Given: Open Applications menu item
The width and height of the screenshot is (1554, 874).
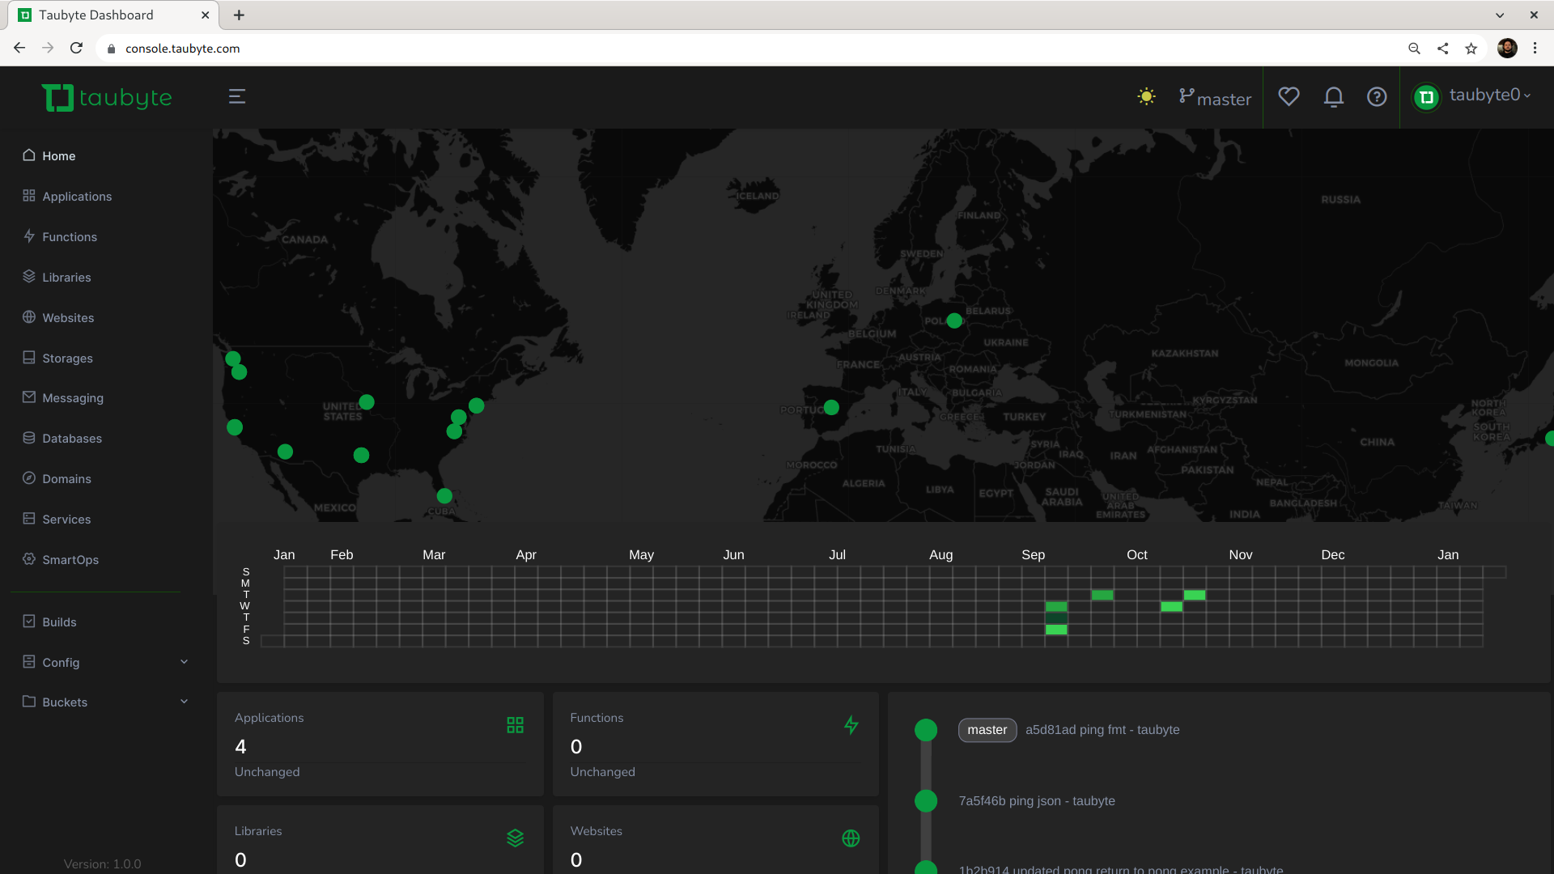Looking at the screenshot, I should click(x=77, y=197).
